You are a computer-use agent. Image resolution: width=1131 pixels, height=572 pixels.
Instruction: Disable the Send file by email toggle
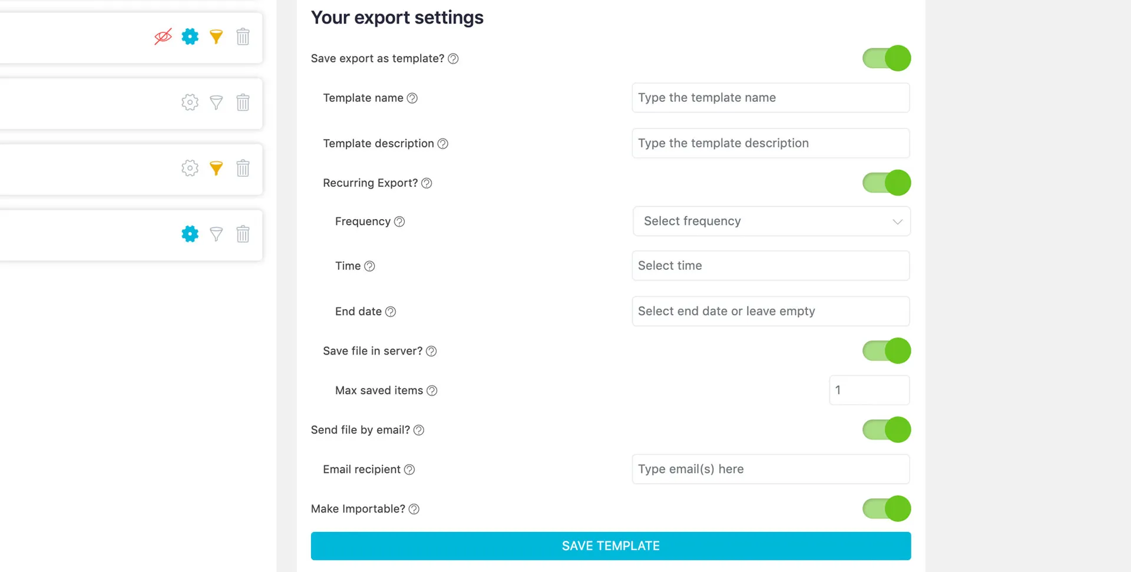pos(887,429)
